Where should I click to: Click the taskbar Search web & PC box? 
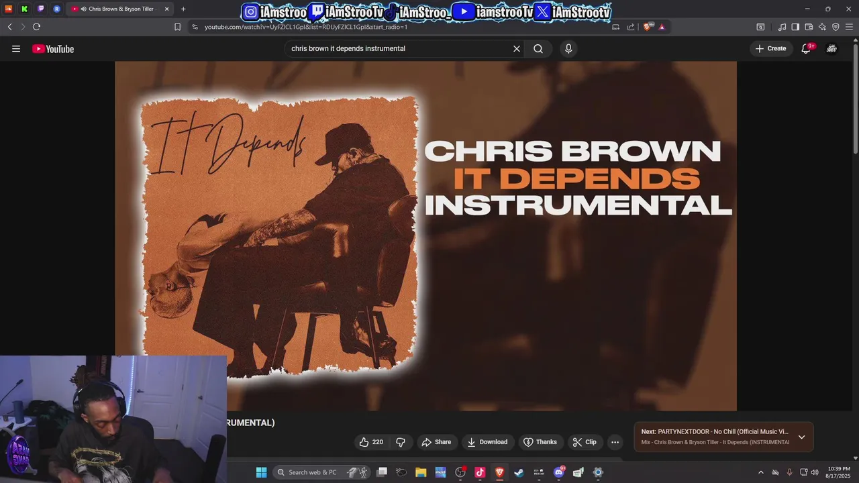pos(320,472)
